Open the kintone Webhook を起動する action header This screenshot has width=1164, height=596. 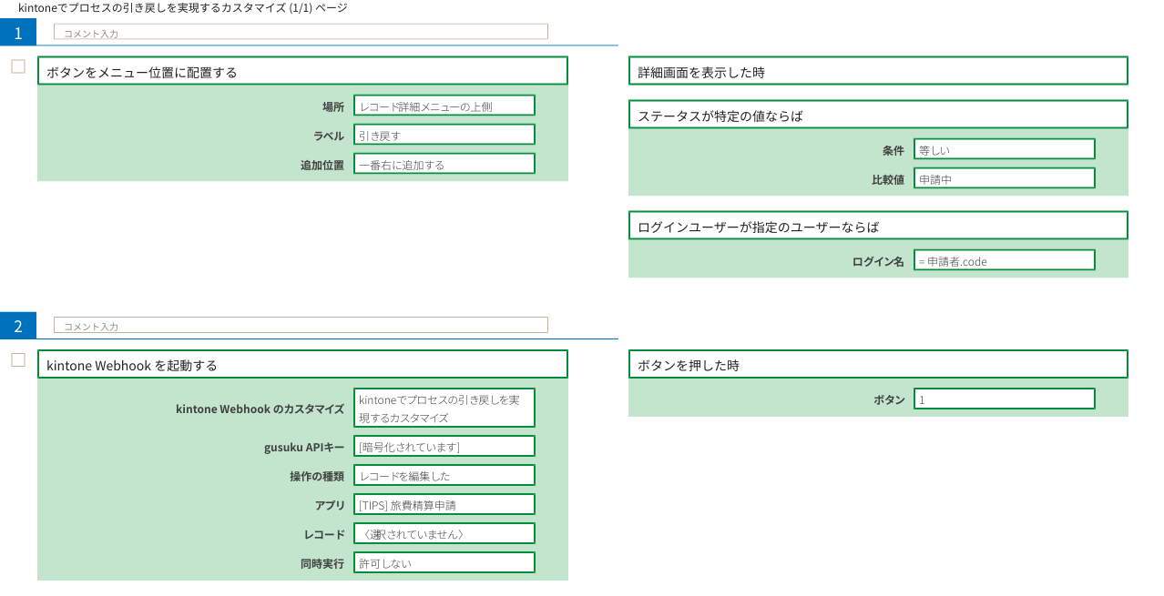[x=302, y=364]
